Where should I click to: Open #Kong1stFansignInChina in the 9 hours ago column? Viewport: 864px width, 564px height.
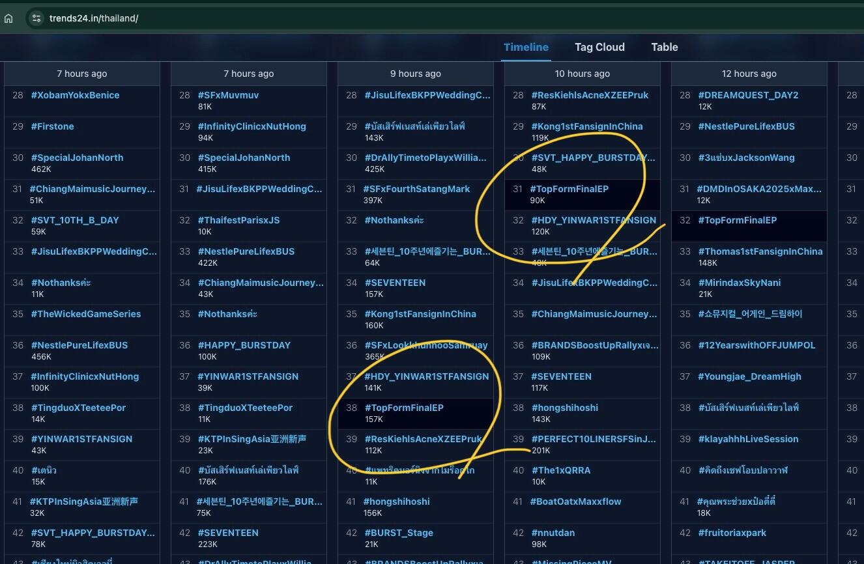[420, 314]
